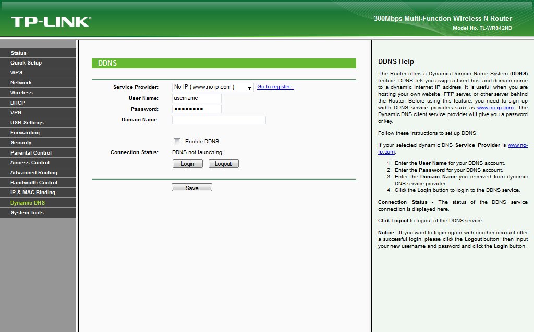Open www.no-ip.com link in help text
The width and height of the screenshot is (534, 332).
coord(491,108)
